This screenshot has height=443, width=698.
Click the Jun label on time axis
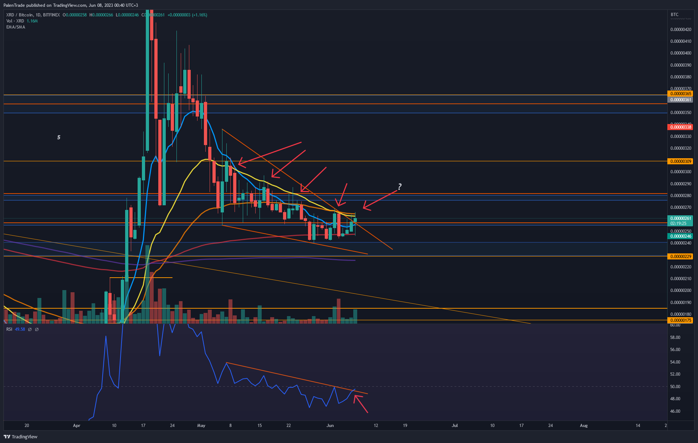point(330,426)
